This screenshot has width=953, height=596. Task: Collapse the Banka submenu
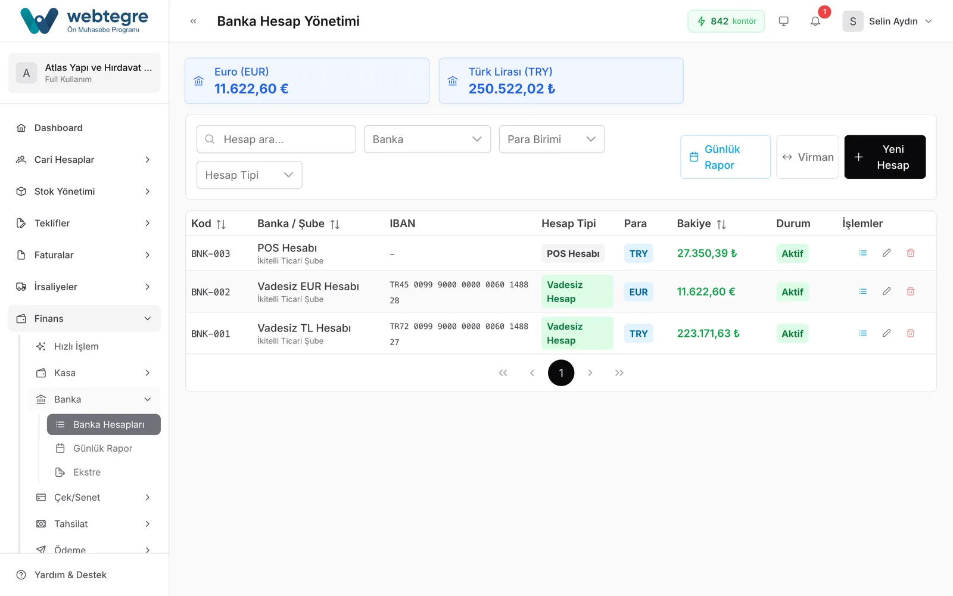pos(94,399)
